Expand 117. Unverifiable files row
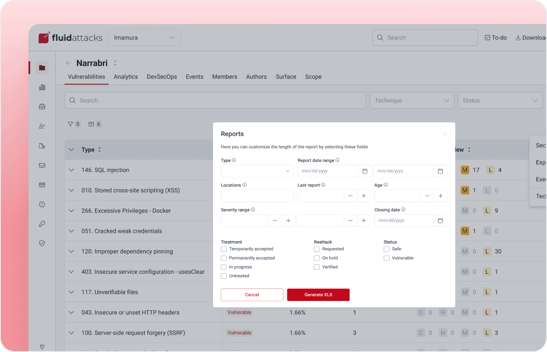 (x=71, y=292)
